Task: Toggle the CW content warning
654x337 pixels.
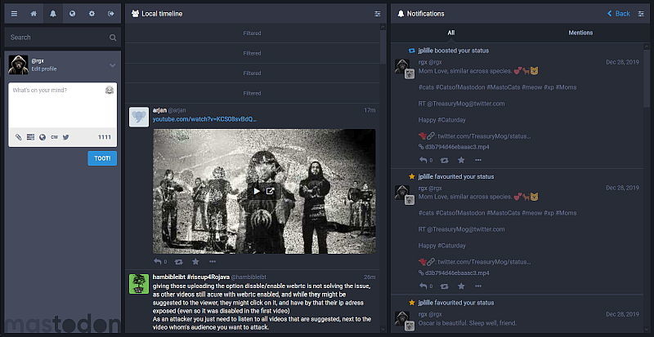Action: 54,137
